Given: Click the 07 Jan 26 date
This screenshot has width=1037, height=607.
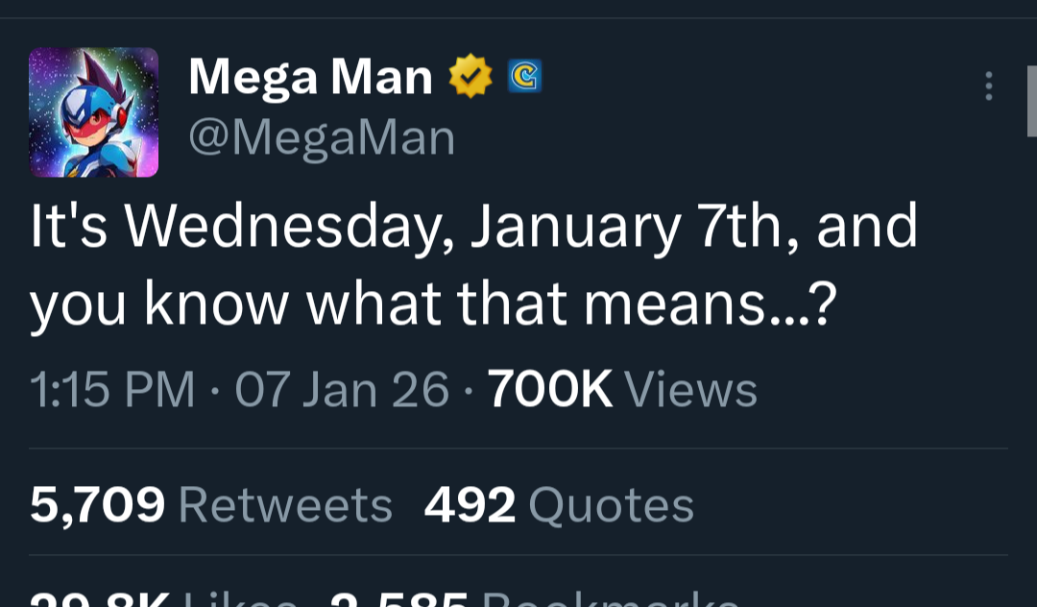Looking at the screenshot, I should [x=342, y=391].
